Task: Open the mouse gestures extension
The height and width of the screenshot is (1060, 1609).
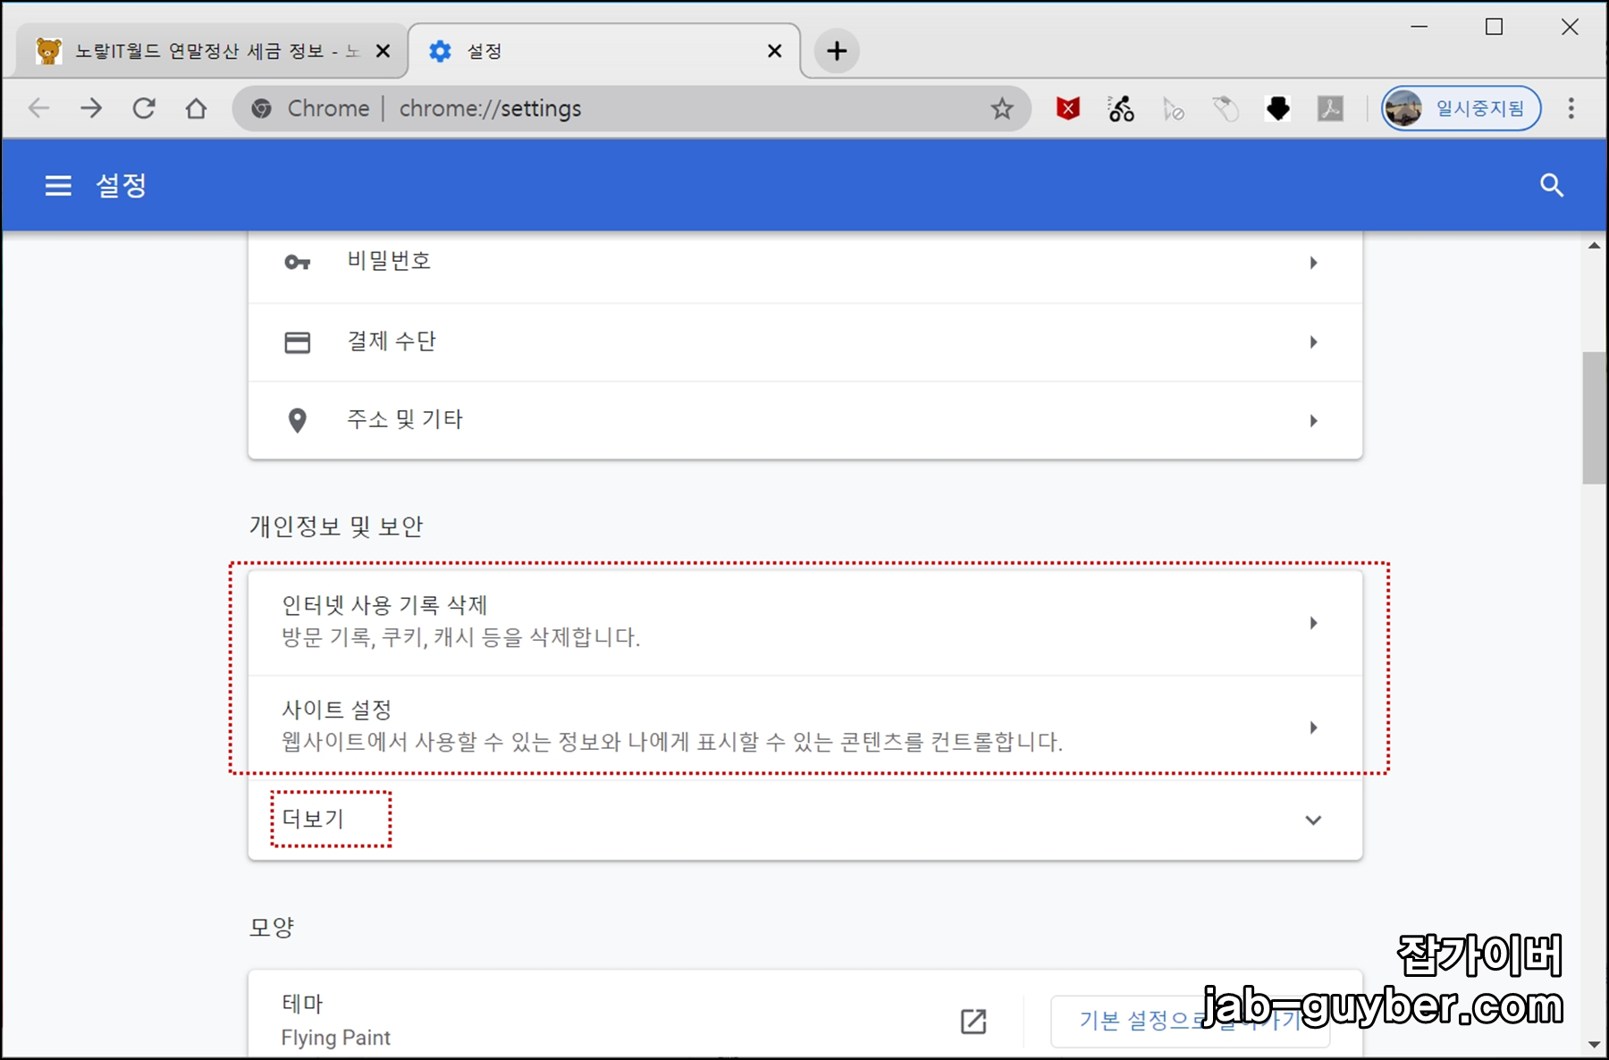Action: 1226,108
